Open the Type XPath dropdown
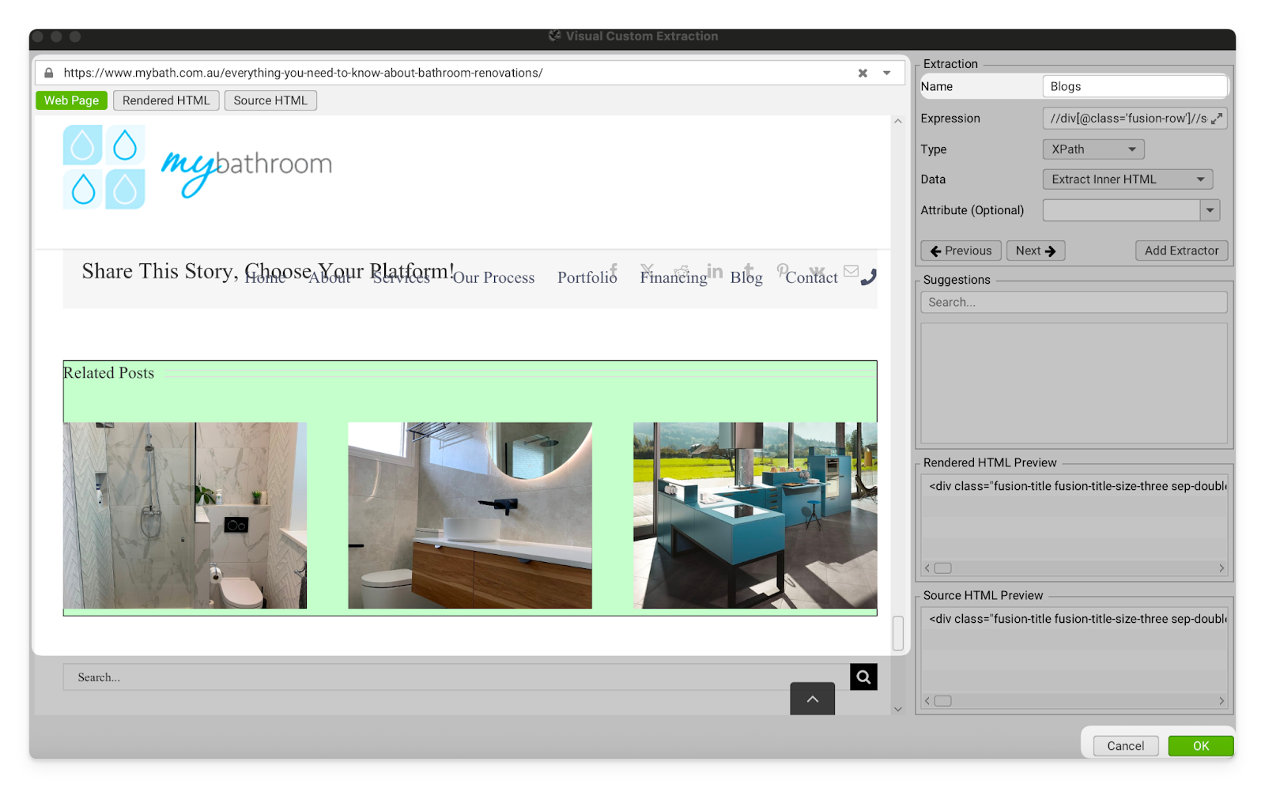Screen dimensions: 1265x788 [x=1093, y=149]
